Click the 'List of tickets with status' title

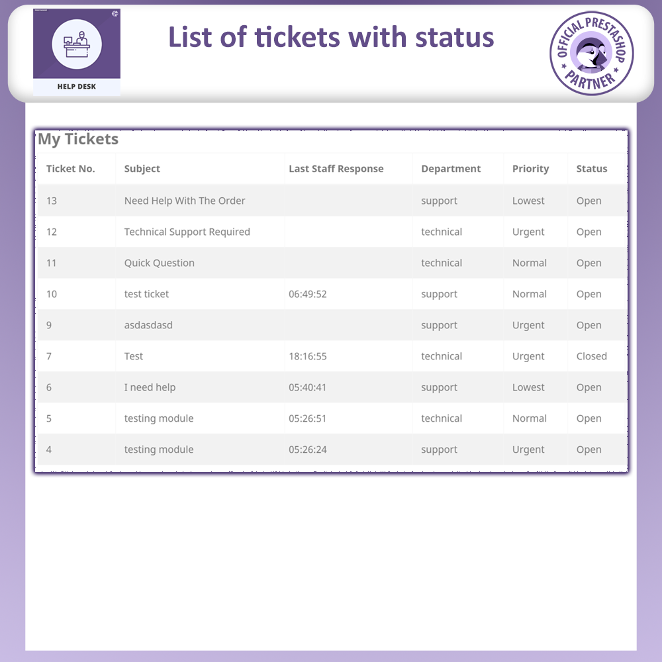pos(331,37)
